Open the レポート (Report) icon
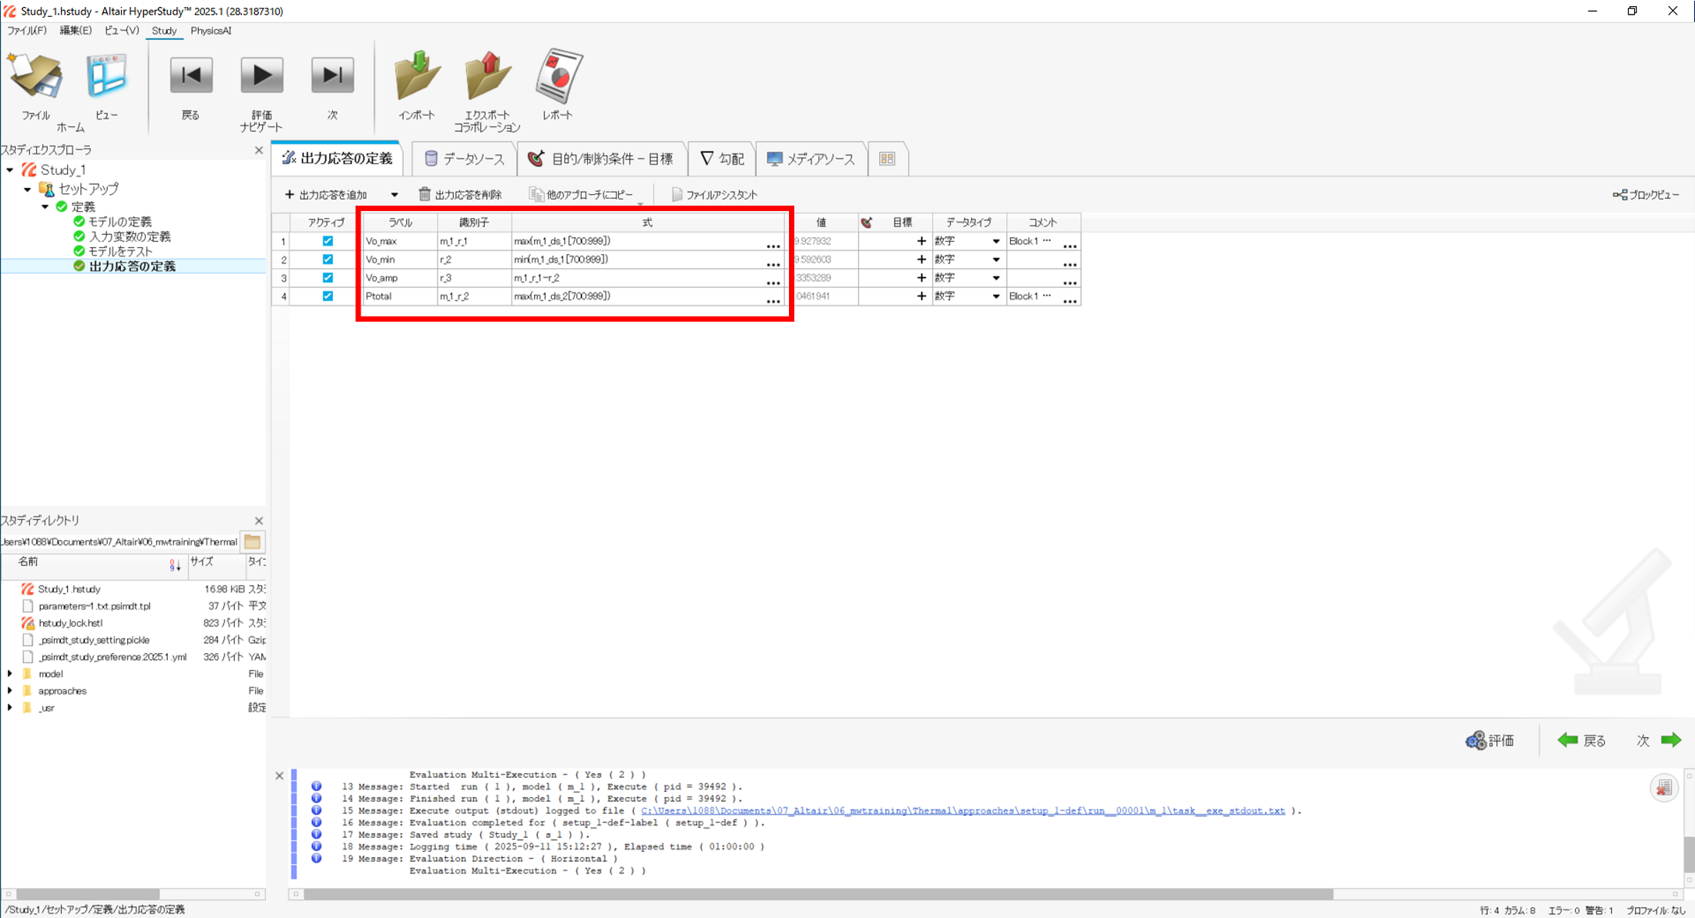 [x=558, y=77]
